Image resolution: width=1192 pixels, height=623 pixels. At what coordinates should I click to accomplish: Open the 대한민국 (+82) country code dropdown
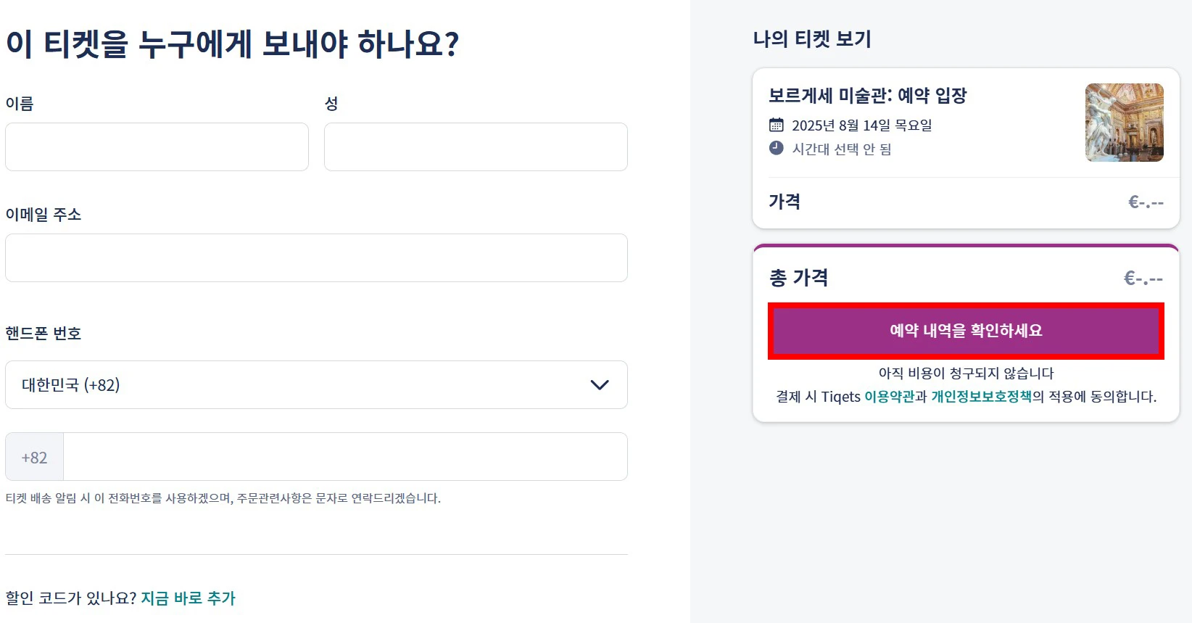316,384
